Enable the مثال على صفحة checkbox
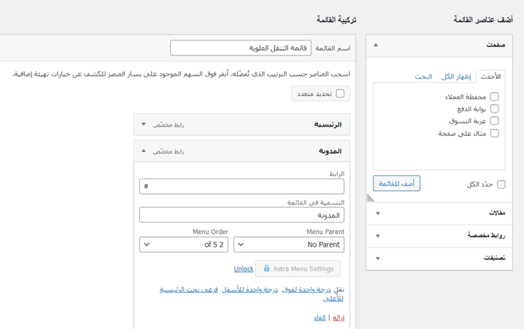The width and height of the screenshot is (524, 329). tap(494, 133)
